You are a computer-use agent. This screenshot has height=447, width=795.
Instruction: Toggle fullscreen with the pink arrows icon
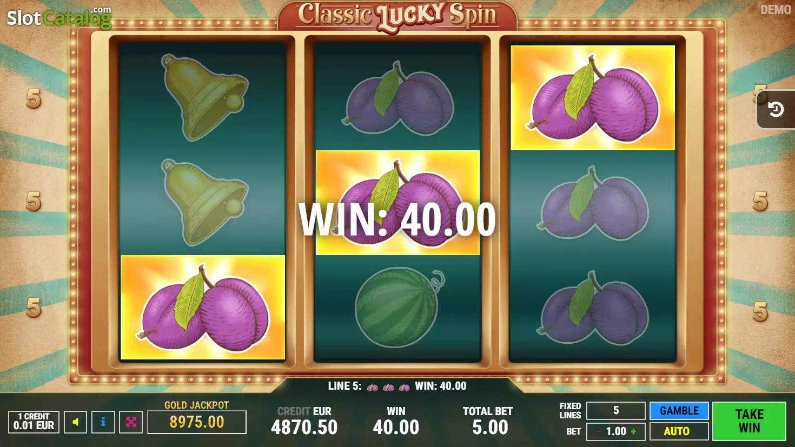pyautogui.click(x=131, y=422)
